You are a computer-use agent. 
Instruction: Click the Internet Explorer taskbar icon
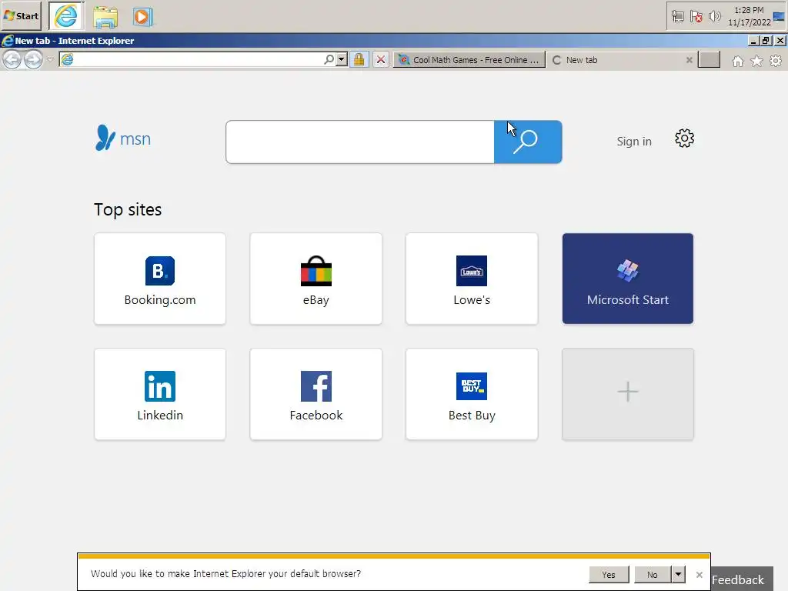[x=66, y=16]
